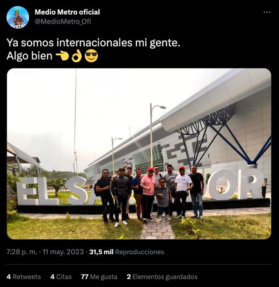Click the pointing hand emoji in the tweet

(x=62, y=56)
